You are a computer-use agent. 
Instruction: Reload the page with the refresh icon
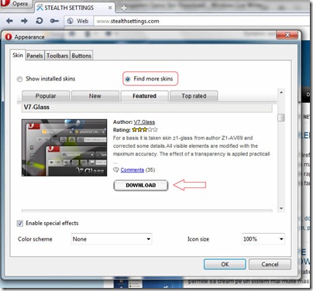click(40, 21)
